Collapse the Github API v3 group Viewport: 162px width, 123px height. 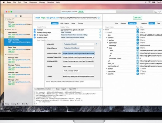click(x=6, y=30)
